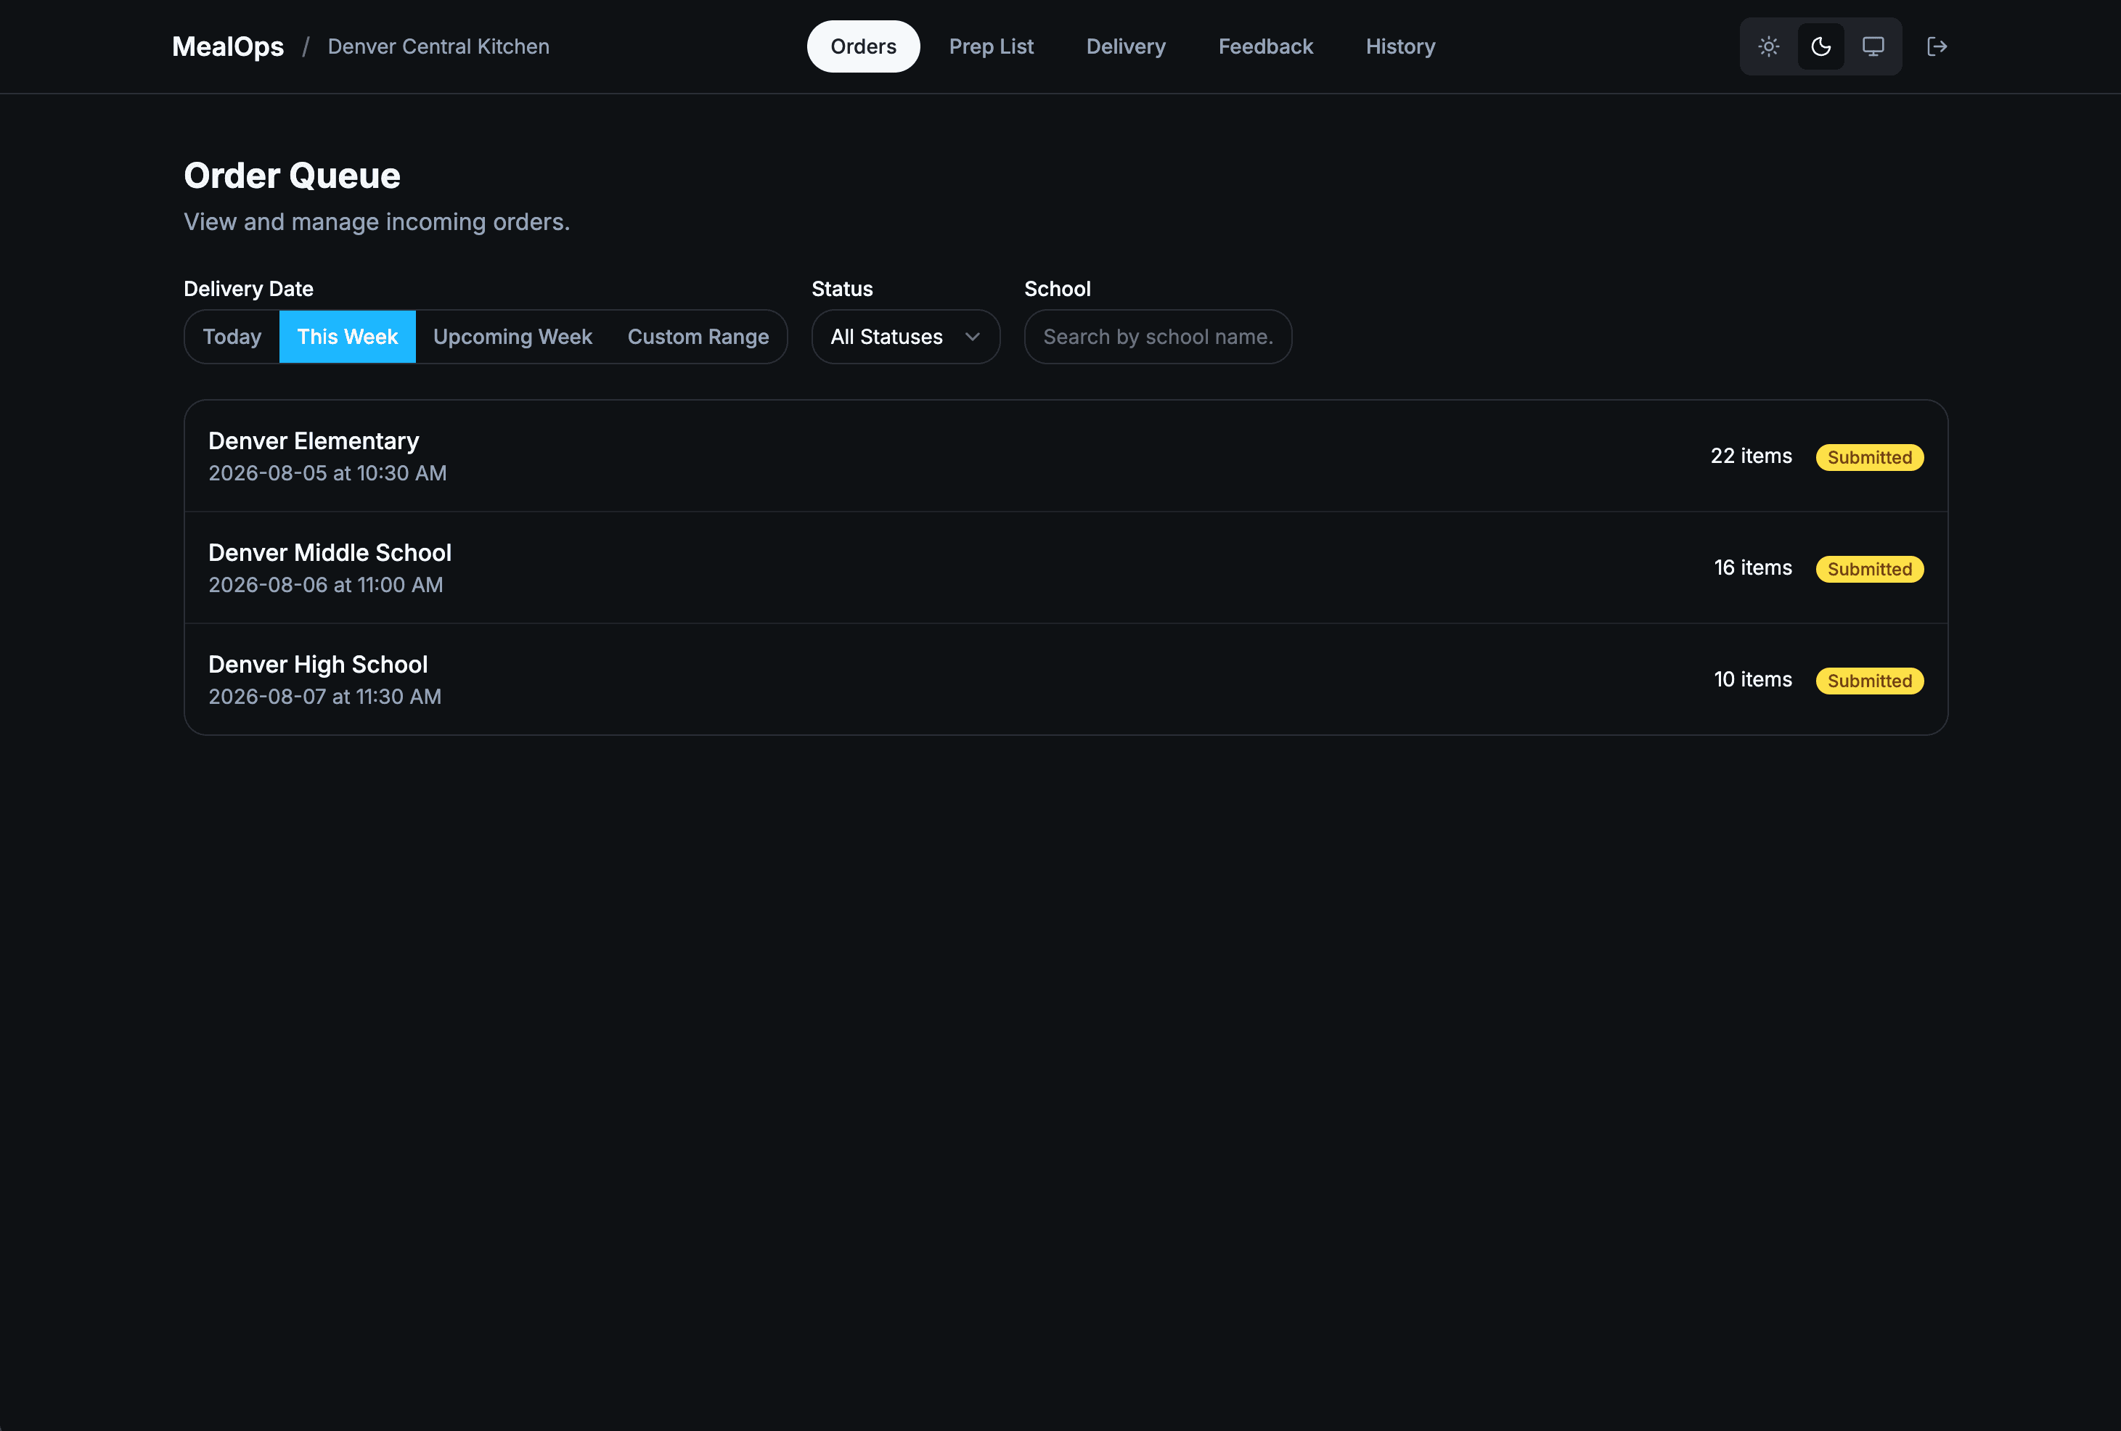Click Denver Central Kitchen breadcrumb
Image resolution: width=2121 pixels, height=1431 pixels.
(438, 46)
